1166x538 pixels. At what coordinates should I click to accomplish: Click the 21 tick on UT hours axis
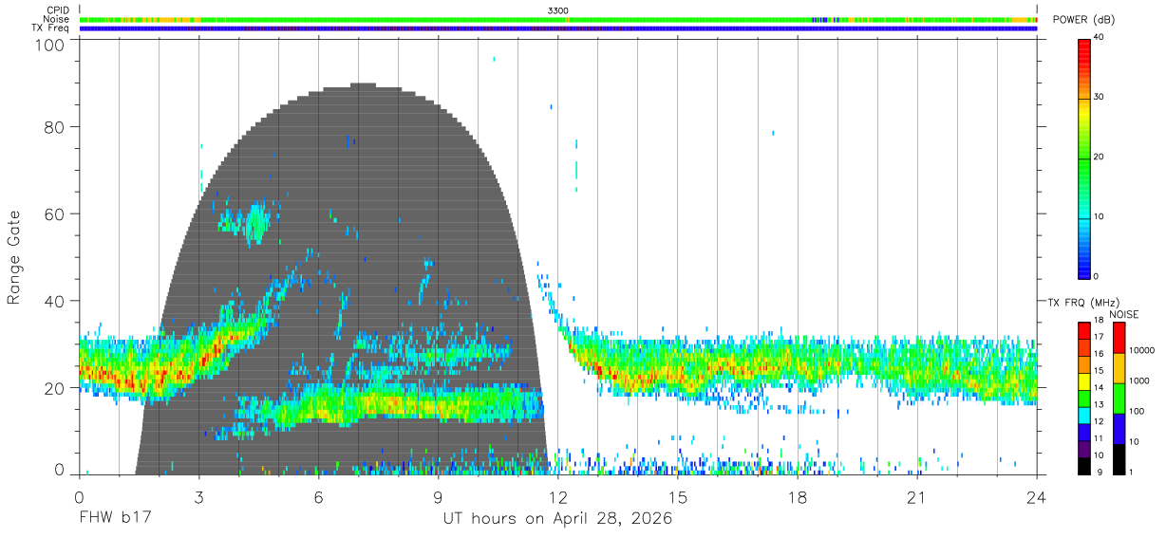[x=917, y=497]
